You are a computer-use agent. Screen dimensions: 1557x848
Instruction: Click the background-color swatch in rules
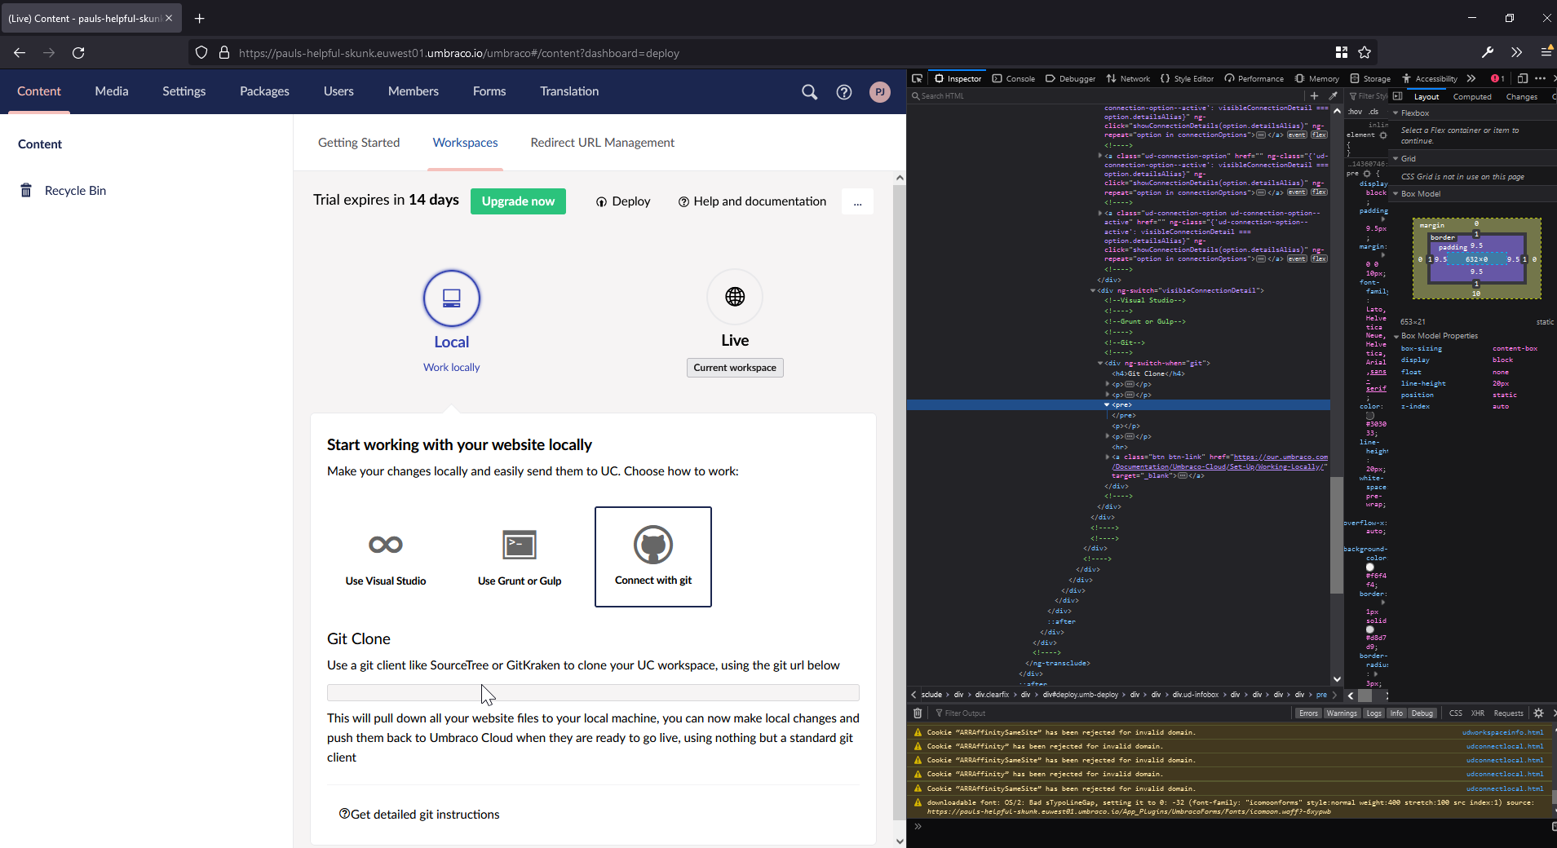pos(1370,568)
